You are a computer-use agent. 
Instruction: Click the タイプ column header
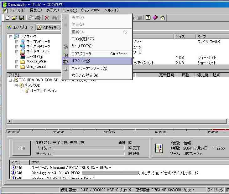pos(212,37)
